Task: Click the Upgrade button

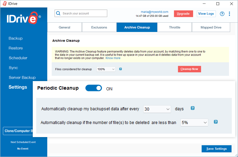Action: [184, 14]
